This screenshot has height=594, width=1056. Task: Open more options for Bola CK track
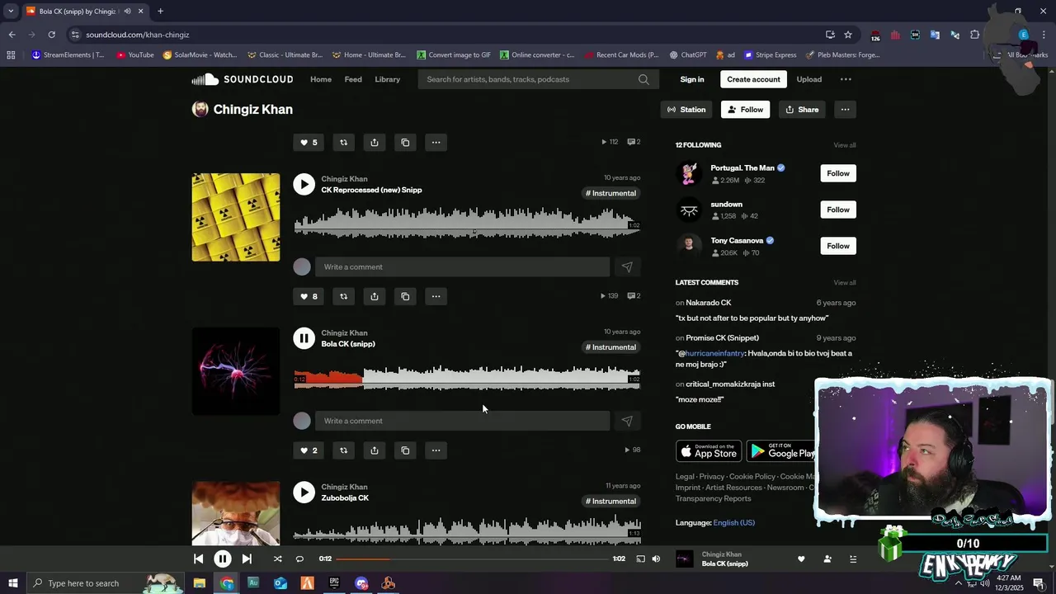(436, 450)
